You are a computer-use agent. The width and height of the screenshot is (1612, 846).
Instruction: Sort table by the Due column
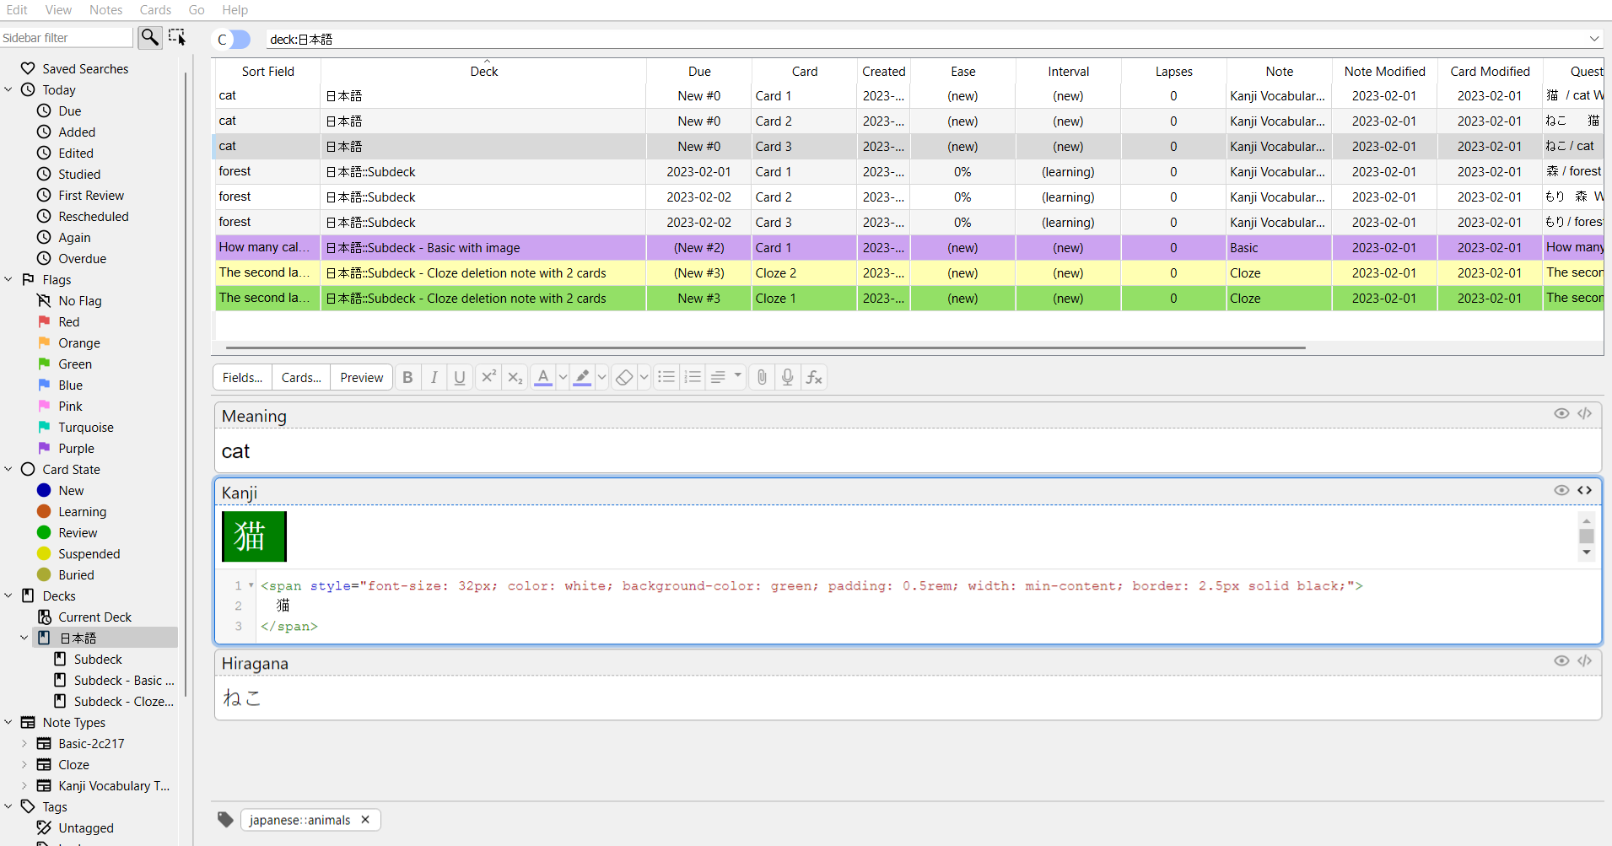coord(699,72)
